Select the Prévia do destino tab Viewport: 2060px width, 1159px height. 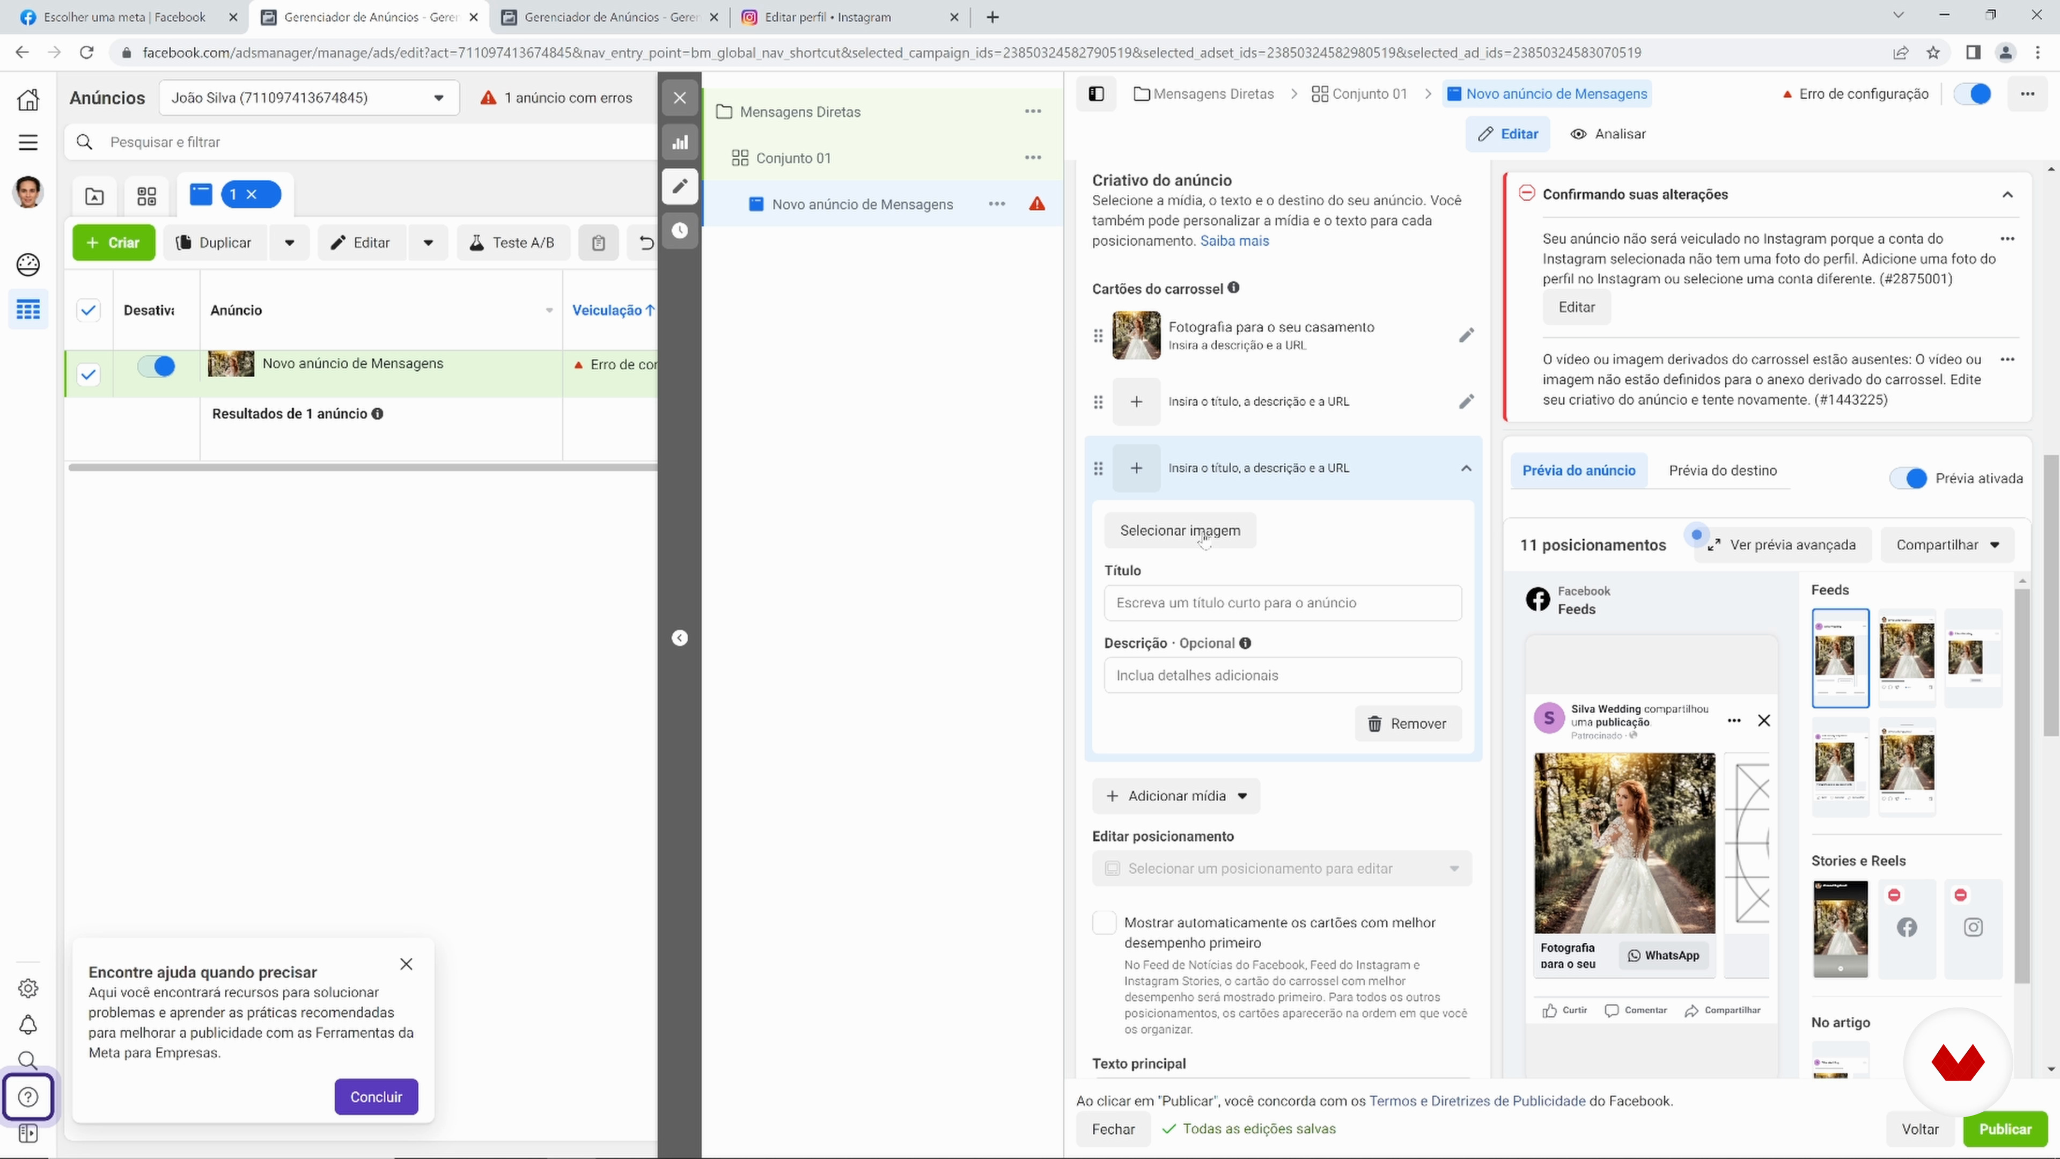tap(1723, 471)
